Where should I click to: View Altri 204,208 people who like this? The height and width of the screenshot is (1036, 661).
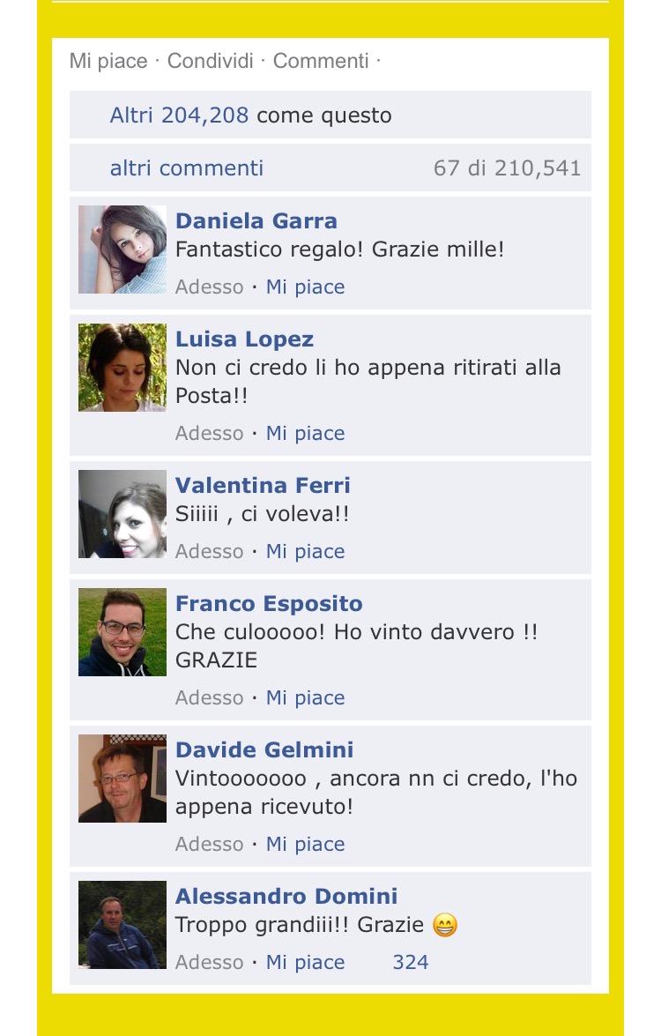[179, 115]
